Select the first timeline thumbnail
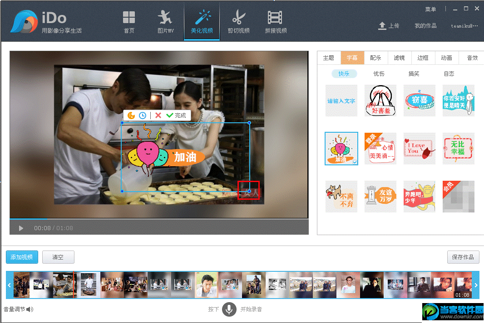The width and height of the screenshot is (484, 323). point(21,284)
